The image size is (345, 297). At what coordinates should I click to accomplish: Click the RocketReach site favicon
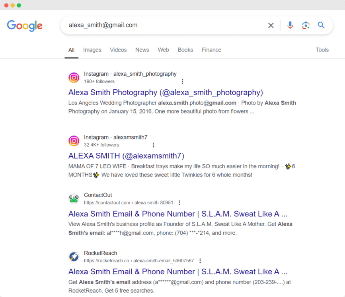click(74, 257)
